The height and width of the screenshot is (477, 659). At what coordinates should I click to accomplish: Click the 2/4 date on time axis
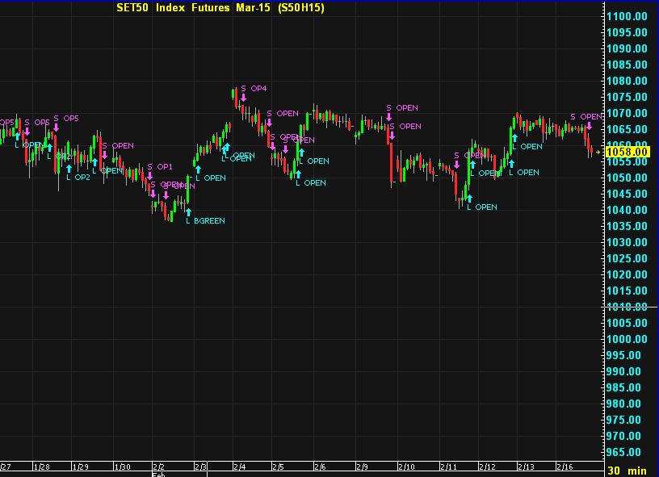coord(240,467)
